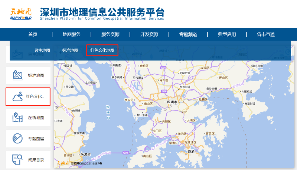The image size is (297, 170).
Task: Expand the 开发资源 navigation menu
Action: 149,35
